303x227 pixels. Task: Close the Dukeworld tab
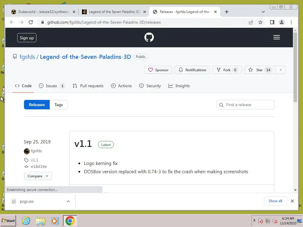click(x=74, y=12)
